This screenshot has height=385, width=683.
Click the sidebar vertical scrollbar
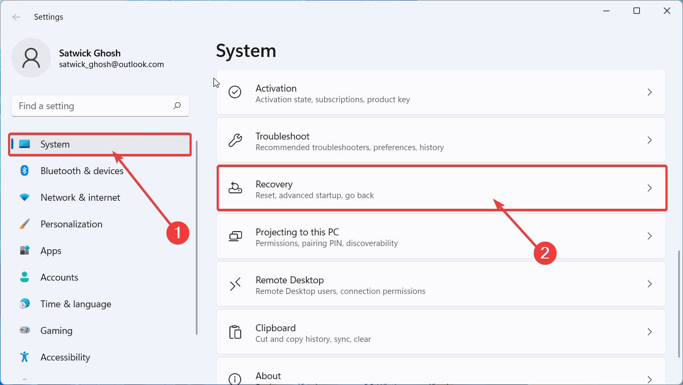coord(197,237)
